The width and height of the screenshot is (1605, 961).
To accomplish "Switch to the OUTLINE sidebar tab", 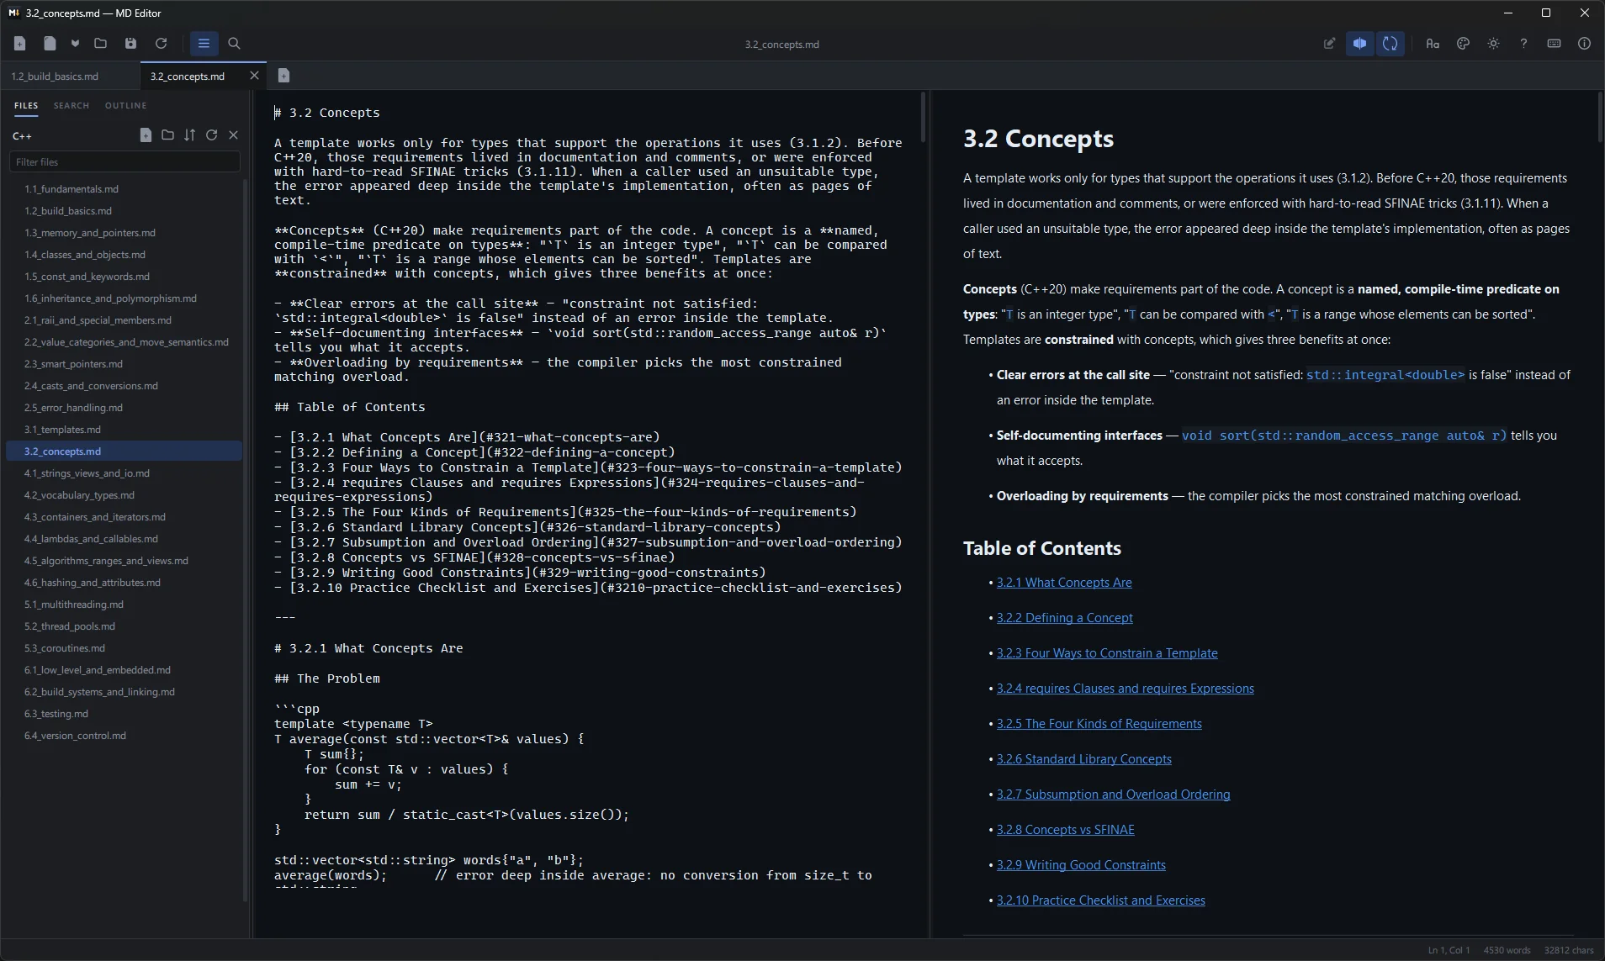I will coord(126,105).
